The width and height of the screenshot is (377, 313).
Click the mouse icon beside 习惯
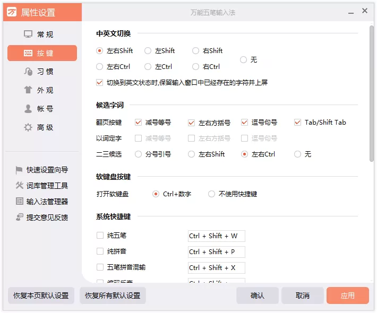28,71
